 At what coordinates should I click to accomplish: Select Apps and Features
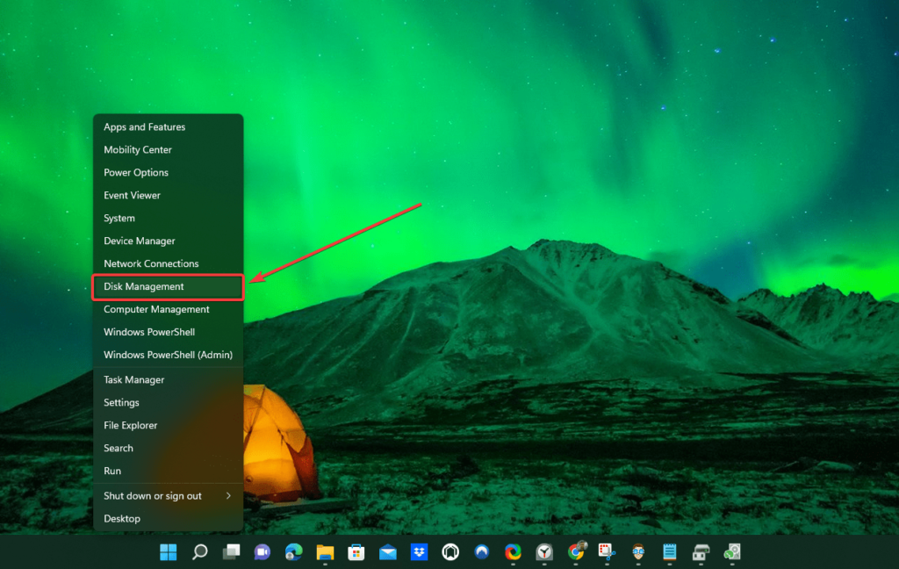coord(145,127)
